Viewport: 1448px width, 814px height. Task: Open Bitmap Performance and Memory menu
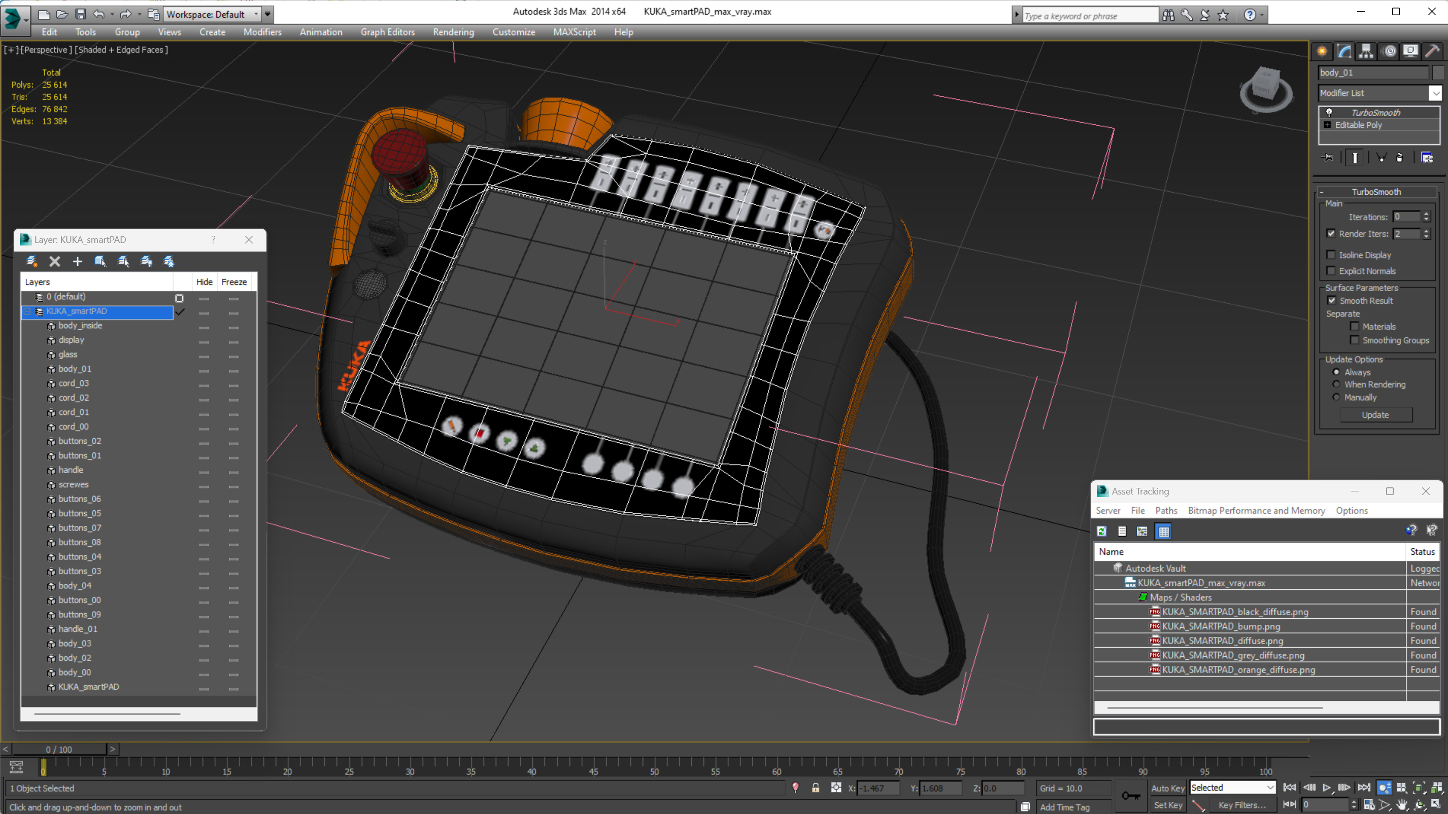click(x=1256, y=510)
